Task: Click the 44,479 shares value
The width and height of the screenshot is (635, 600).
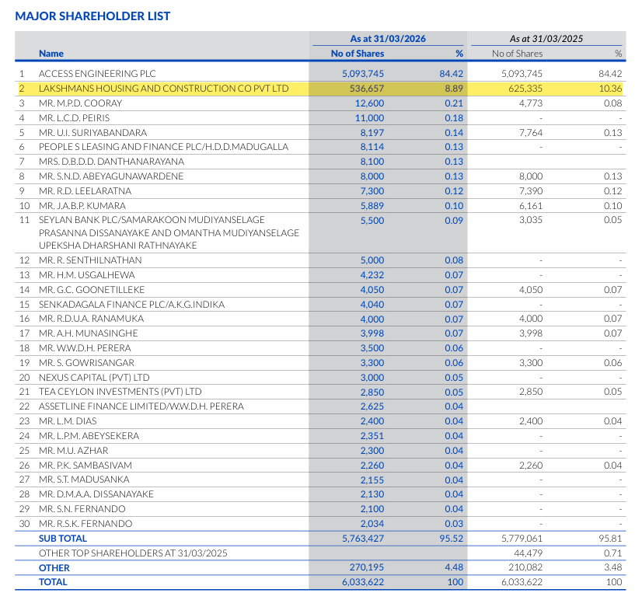Action: click(x=528, y=553)
